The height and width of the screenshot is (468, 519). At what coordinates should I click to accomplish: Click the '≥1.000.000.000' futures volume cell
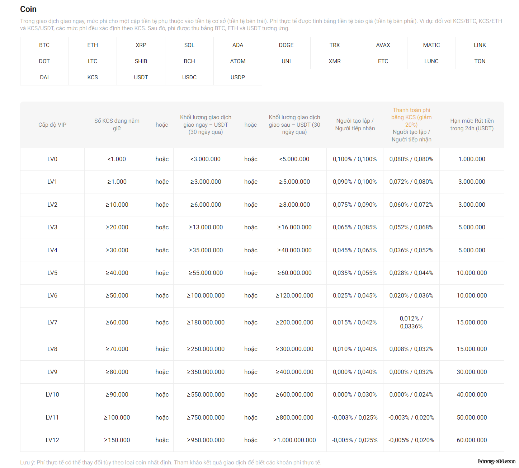point(294,440)
